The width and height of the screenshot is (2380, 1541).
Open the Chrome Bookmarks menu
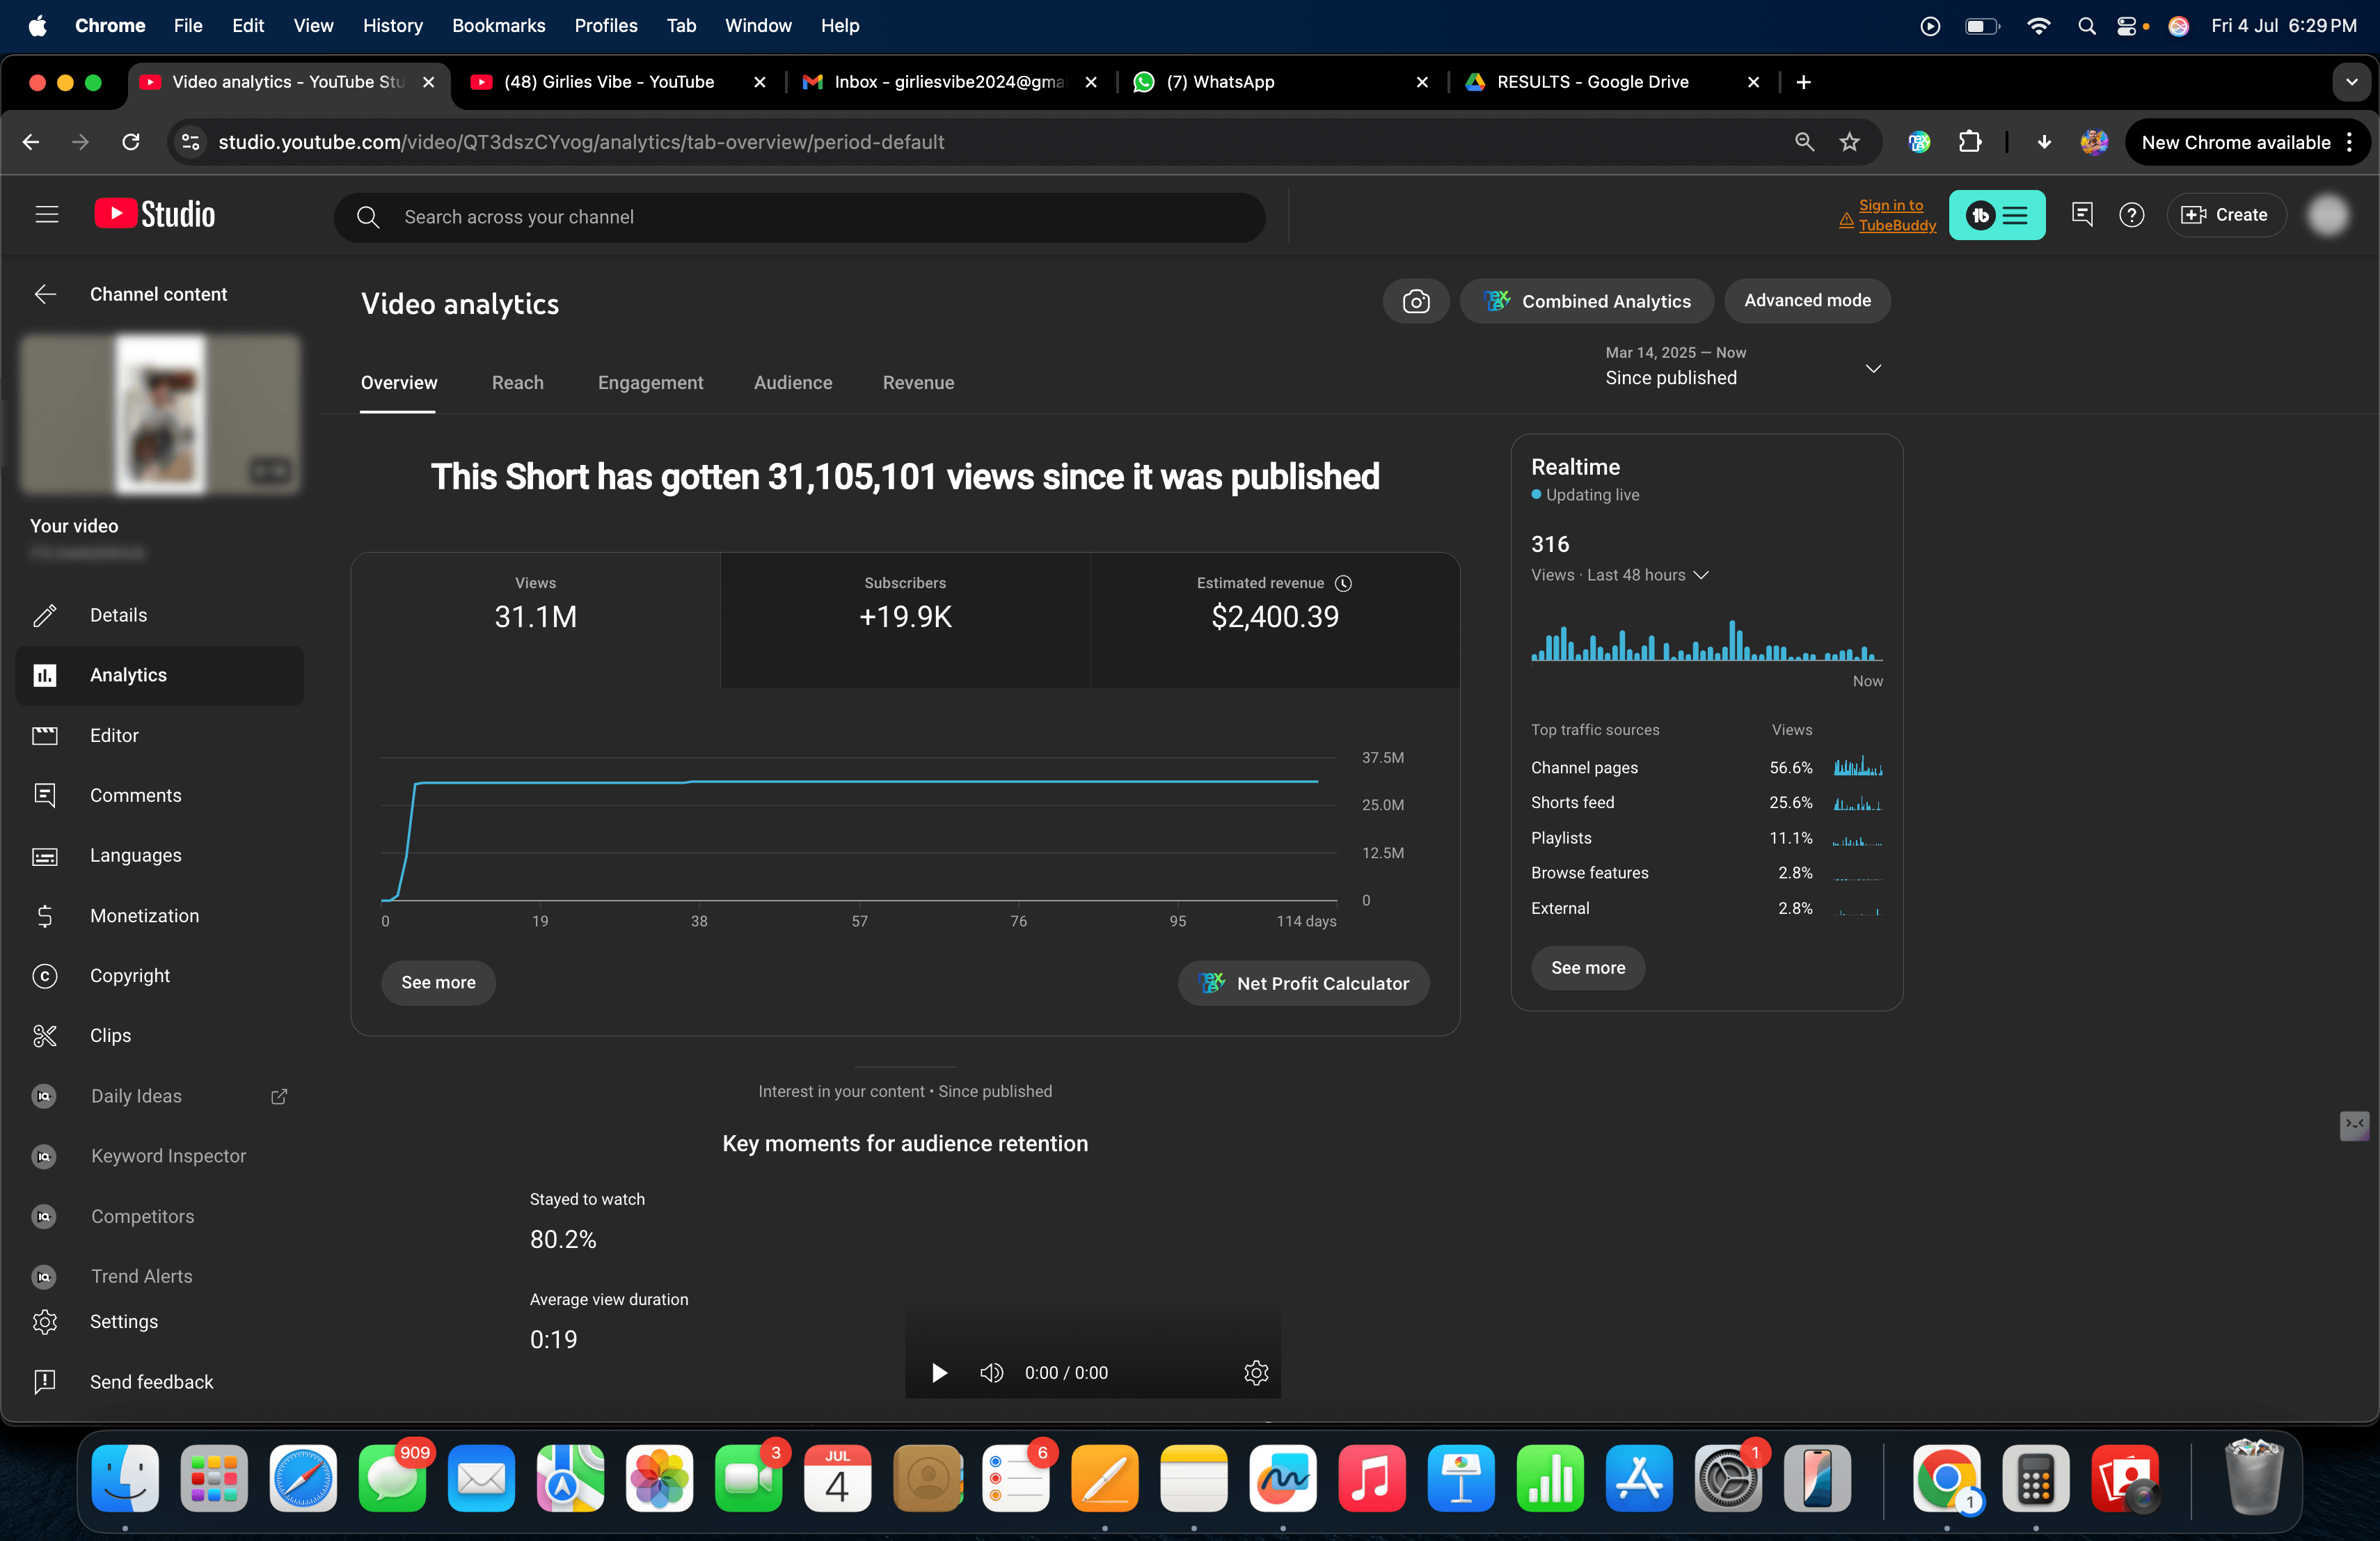(498, 25)
